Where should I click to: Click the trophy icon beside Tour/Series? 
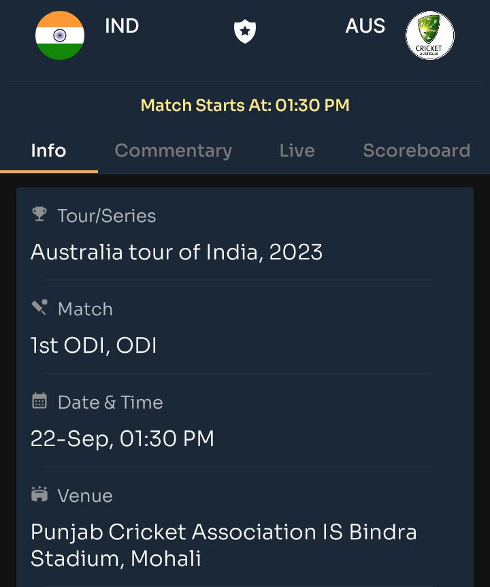click(x=39, y=214)
